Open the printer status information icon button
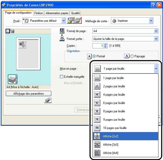This screenshot has height=160, width=163. 48,100
